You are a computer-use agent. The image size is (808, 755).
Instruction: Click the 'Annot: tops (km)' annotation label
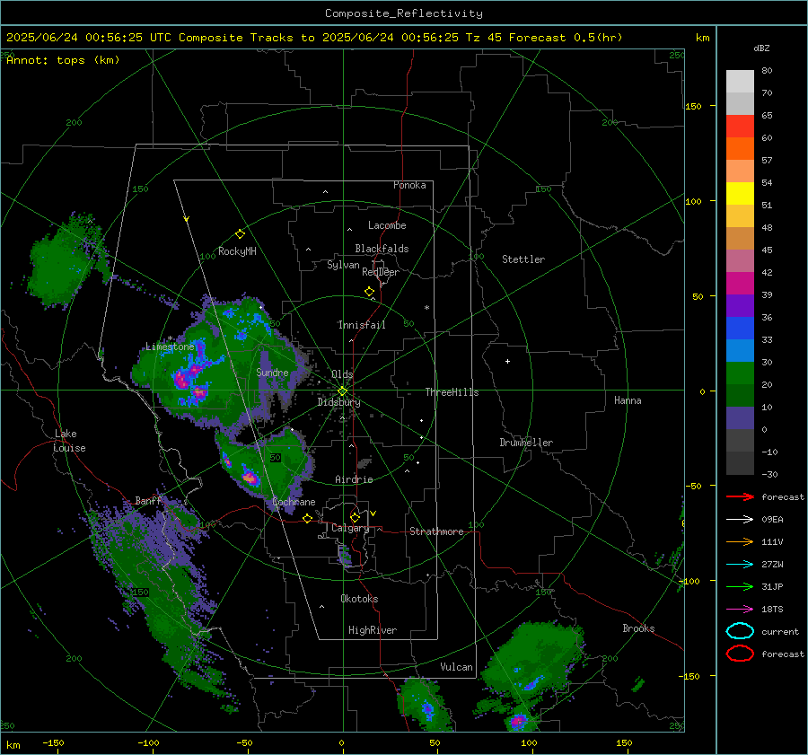click(63, 60)
